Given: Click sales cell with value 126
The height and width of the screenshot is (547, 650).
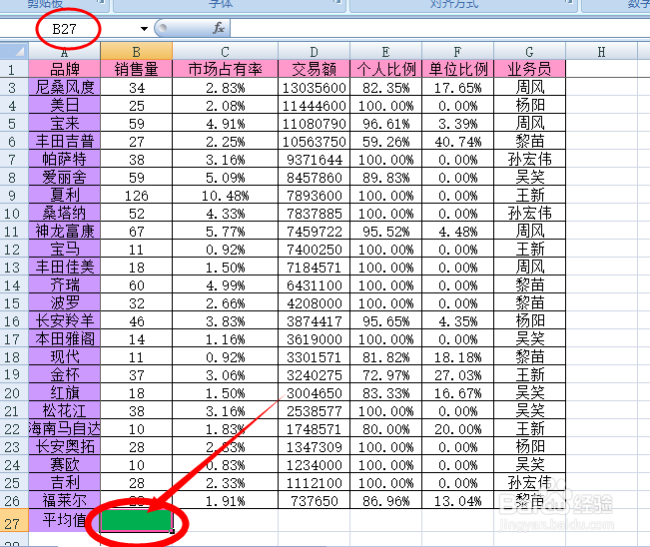Looking at the screenshot, I should click(x=137, y=196).
